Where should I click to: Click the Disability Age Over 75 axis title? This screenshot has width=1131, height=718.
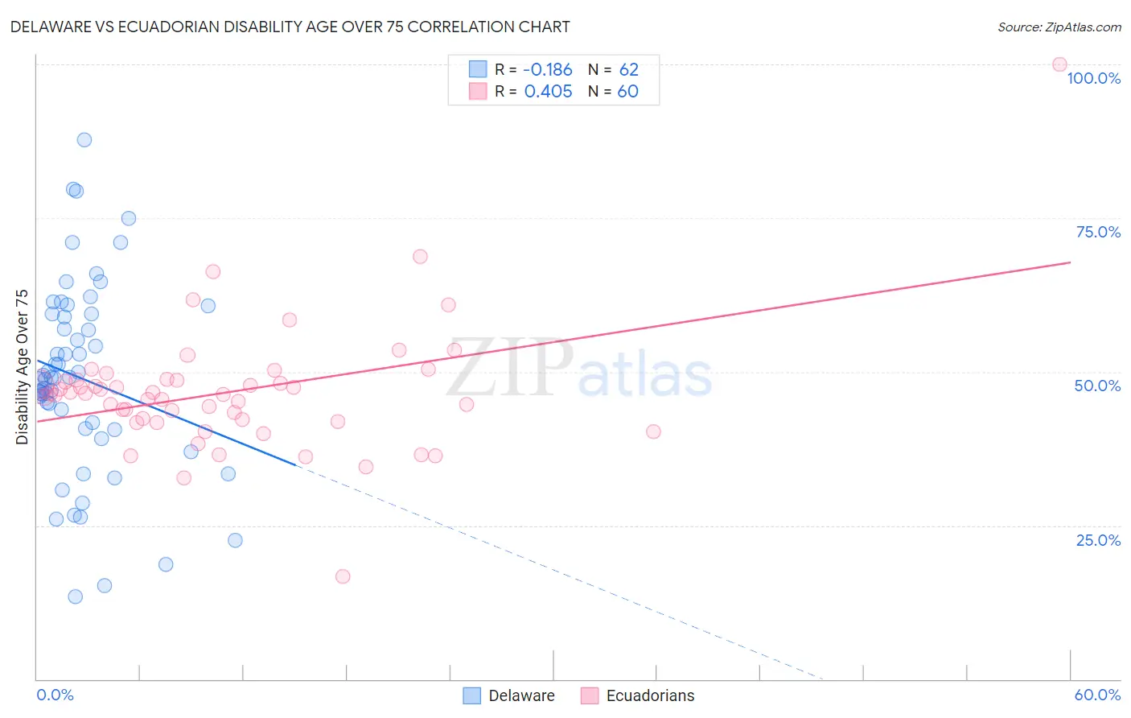pyautogui.click(x=23, y=367)
